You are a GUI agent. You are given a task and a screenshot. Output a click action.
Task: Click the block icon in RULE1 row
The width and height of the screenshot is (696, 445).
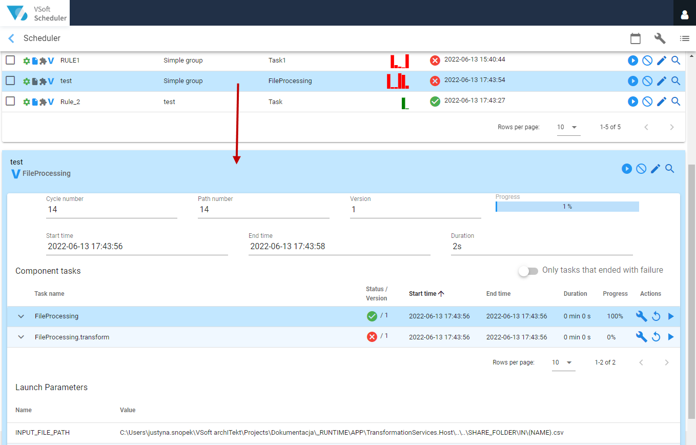pos(647,60)
